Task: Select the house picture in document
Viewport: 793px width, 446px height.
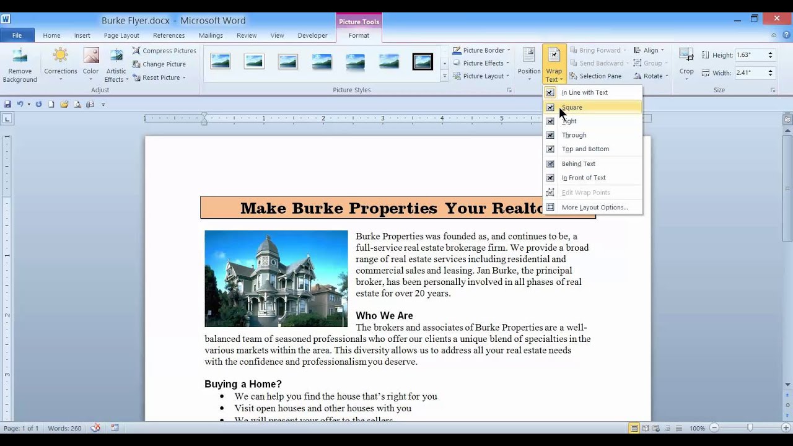Action: pyautogui.click(x=276, y=279)
